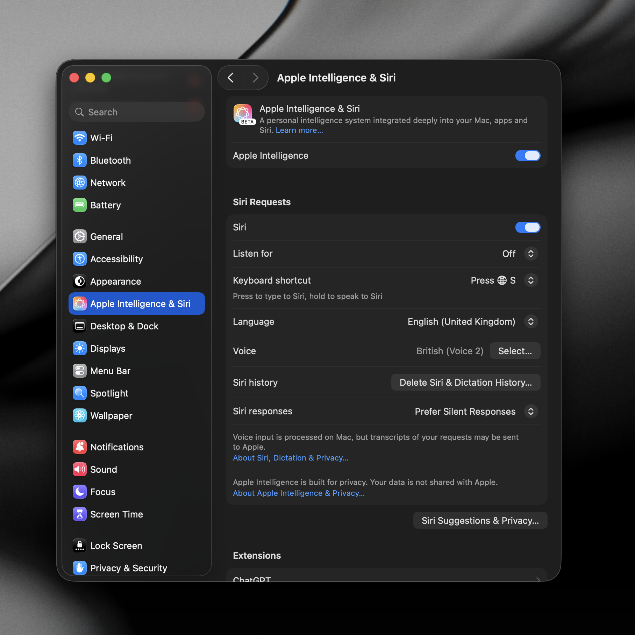Switch to Notifications pane
Viewport: 635px width, 635px height.
[137, 447]
